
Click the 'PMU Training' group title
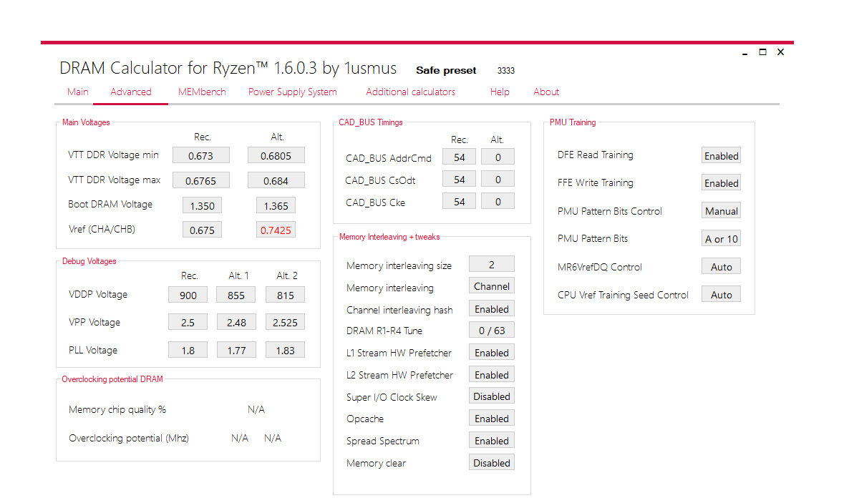click(x=572, y=122)
